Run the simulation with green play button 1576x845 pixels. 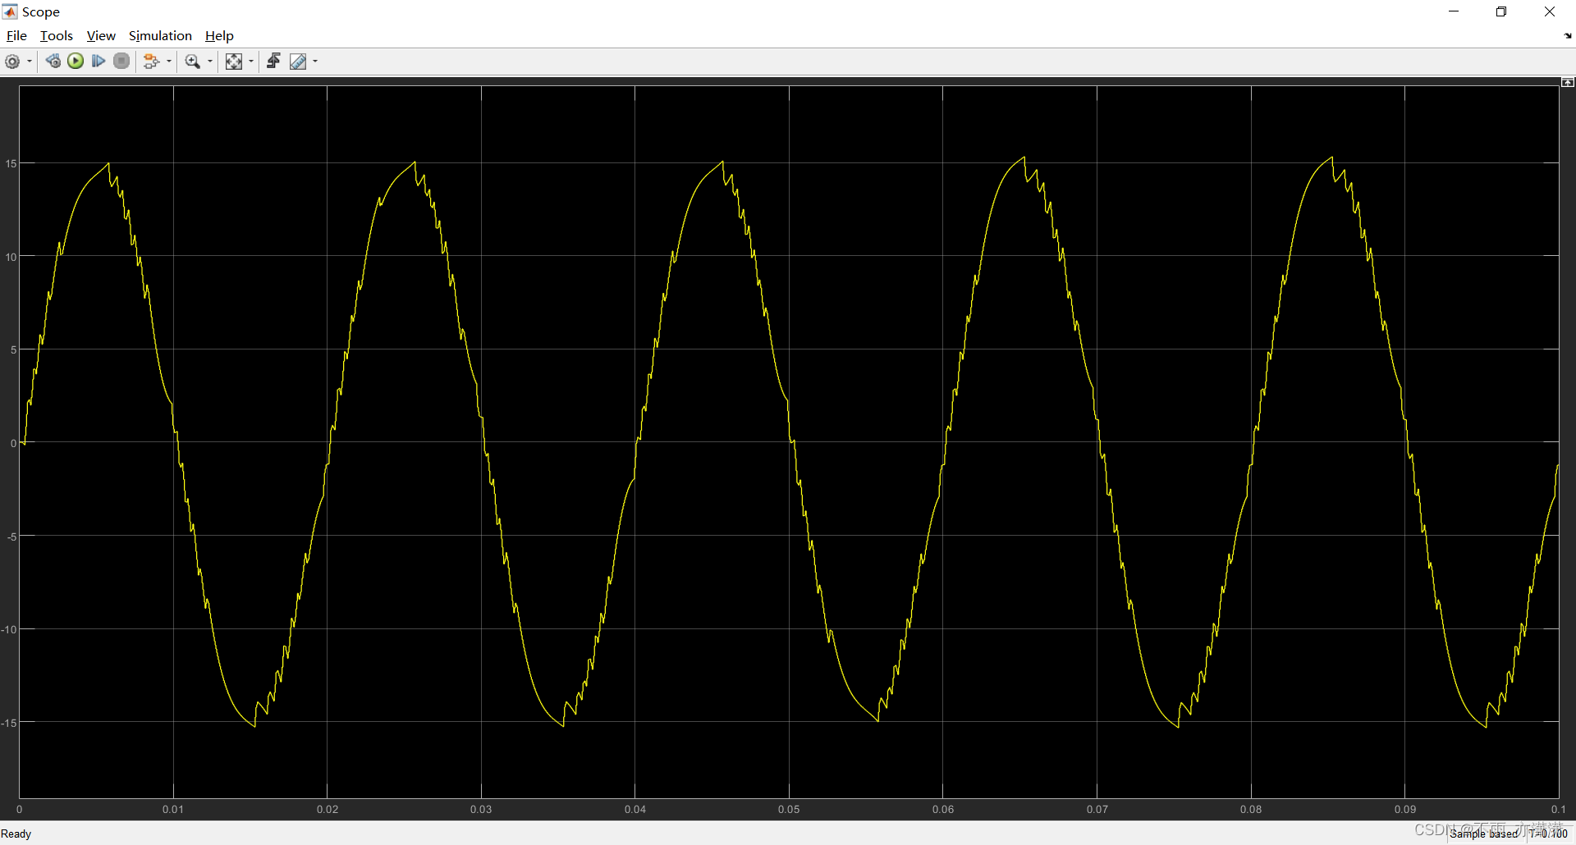76,61
